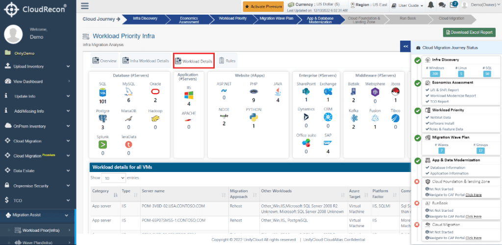Expand the Add/Missing Info sidebar menu

pyautogui.click(x=38, y=111)
